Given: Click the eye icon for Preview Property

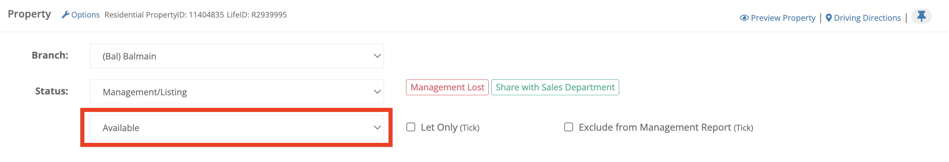Looking at the screenshot, I should [744, 18].
